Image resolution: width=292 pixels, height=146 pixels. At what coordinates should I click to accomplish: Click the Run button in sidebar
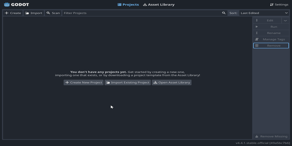271,27
